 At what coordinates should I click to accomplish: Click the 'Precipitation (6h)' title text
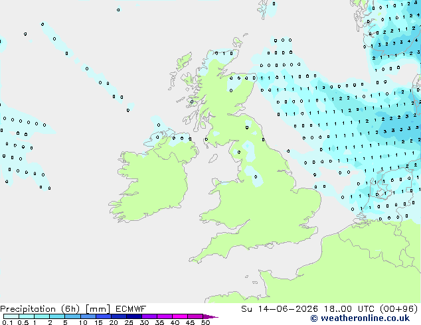click(x=40, y=309)
